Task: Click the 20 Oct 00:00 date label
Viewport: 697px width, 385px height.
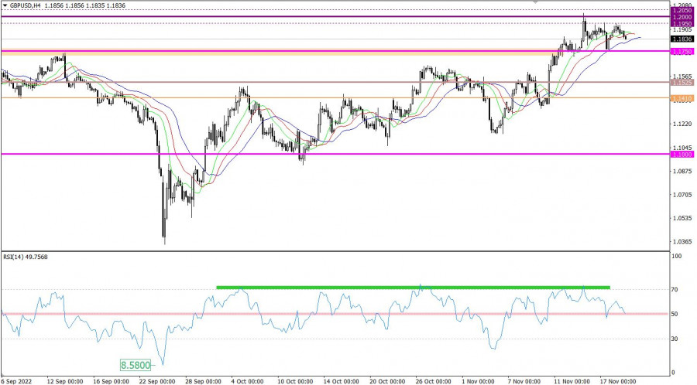Action: [387, 381]
